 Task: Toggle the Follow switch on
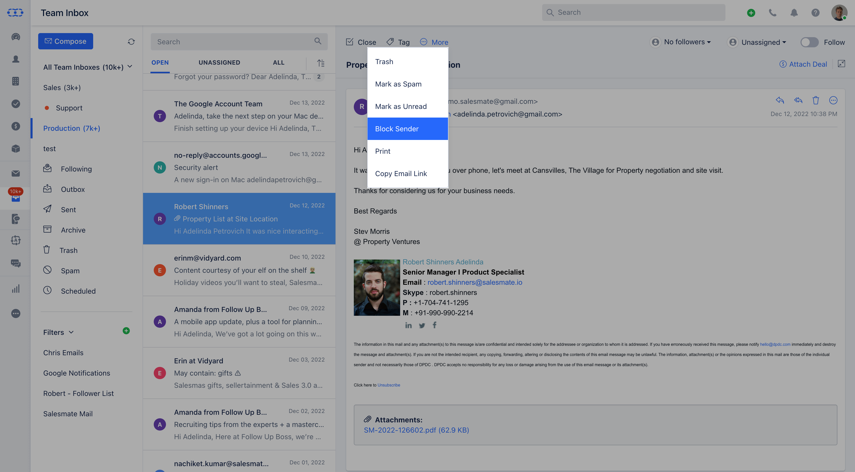[x=809, y=42]
